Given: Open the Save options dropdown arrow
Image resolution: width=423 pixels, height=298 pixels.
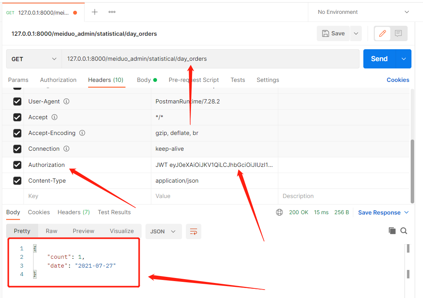Looking at the screenshot, I should point(356,33).
